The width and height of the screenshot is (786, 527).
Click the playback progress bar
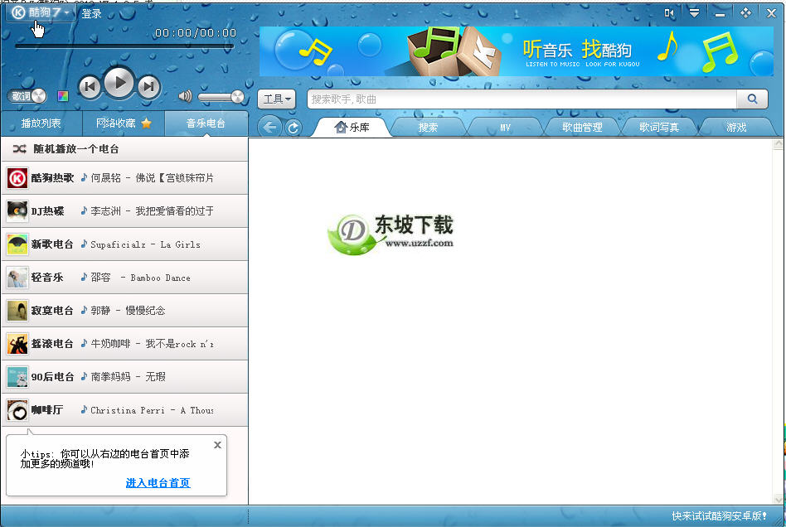click(124, 46)
